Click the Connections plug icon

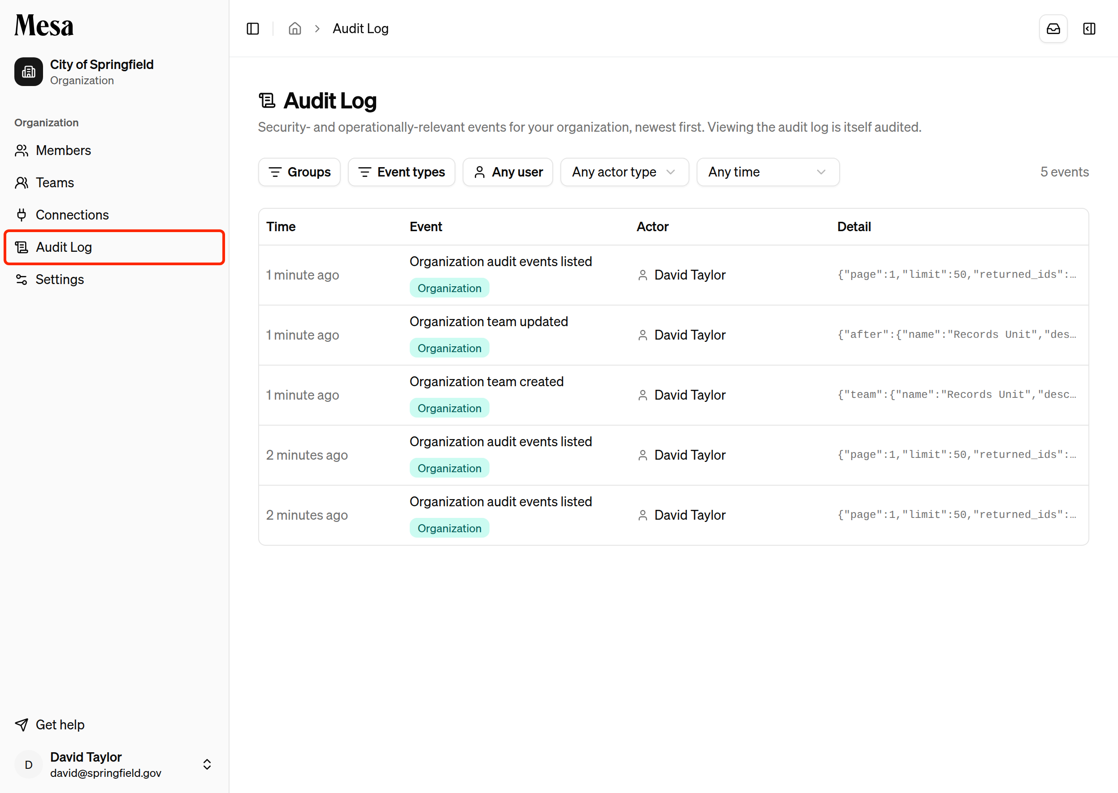click(x=22, y=215)
